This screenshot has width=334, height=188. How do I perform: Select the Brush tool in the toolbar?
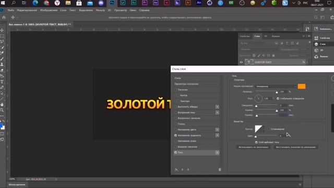(2, 58)
